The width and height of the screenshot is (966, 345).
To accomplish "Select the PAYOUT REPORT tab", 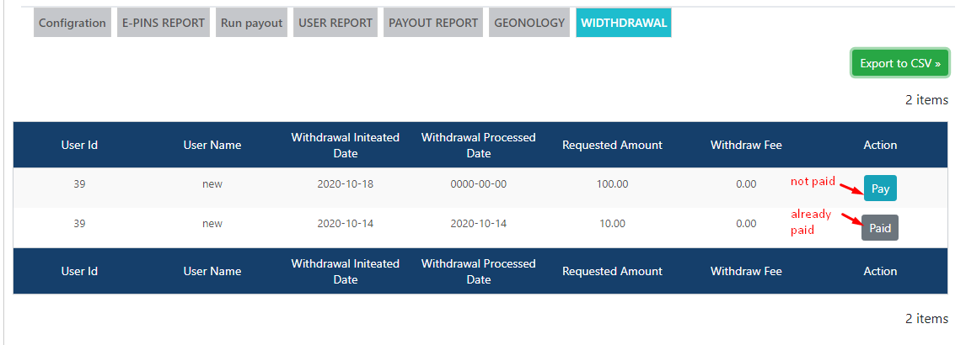I will click(x=433, y=23).
